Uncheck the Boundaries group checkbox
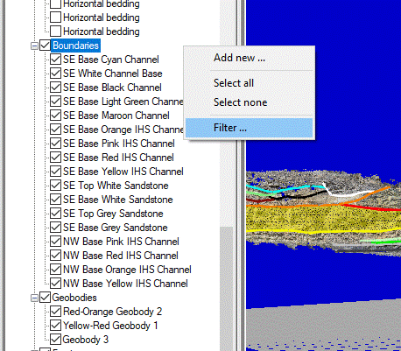Image resolution: width=401 pixels, height=351 pixels. (45, 46)
